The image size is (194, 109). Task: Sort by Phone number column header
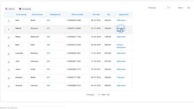(x=77, y=15)
